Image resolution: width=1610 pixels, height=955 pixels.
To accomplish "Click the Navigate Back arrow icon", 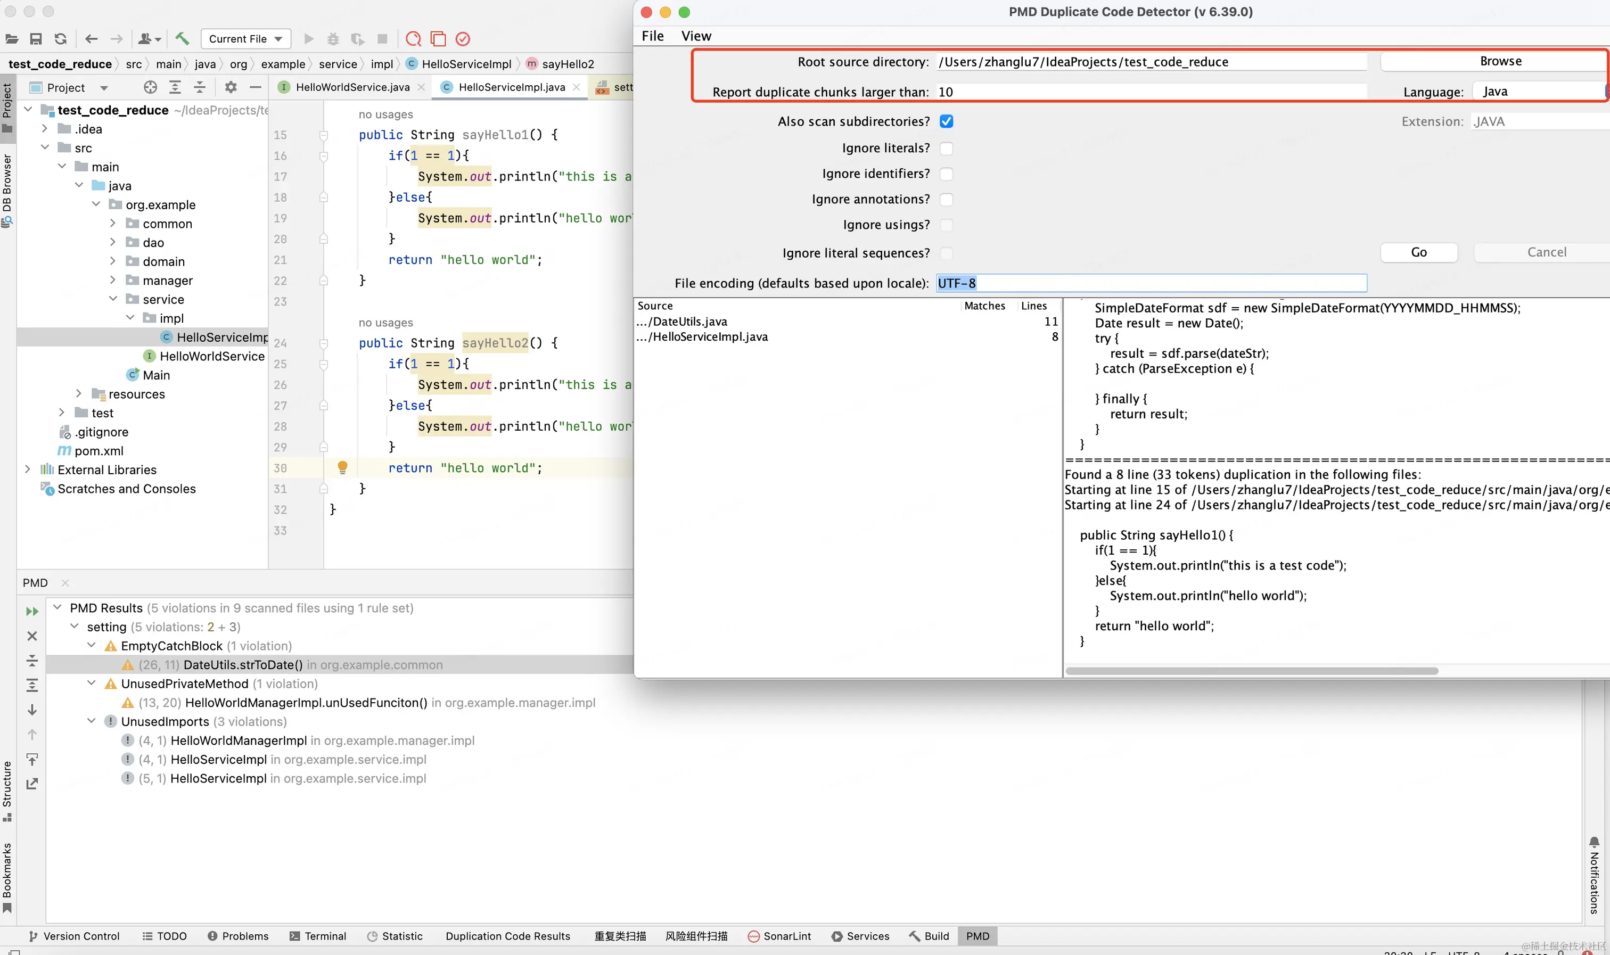I will 92,39.
